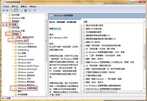Expand the Windows Media Player node
147x101 pixels.
coord(13,66)
